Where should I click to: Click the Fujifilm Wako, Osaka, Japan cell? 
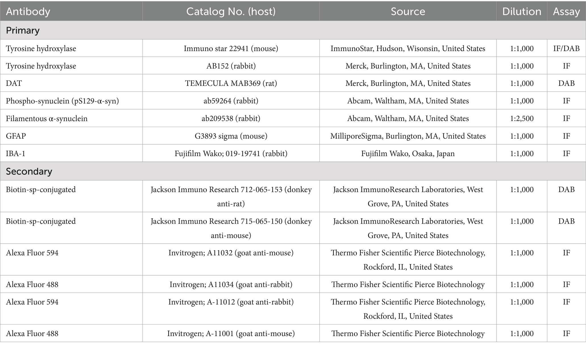coord(408,154)
